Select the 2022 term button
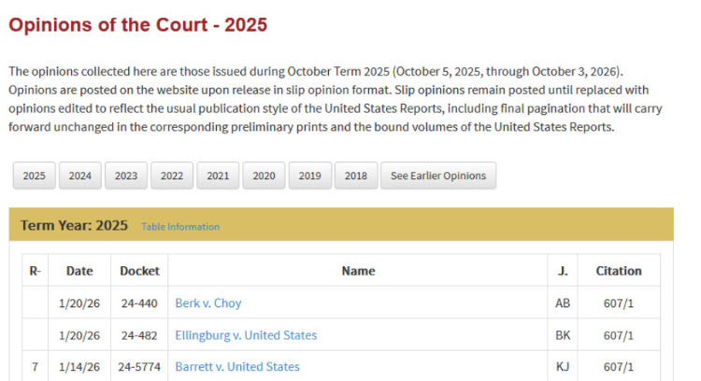701x381 pixels. point(172,176)
